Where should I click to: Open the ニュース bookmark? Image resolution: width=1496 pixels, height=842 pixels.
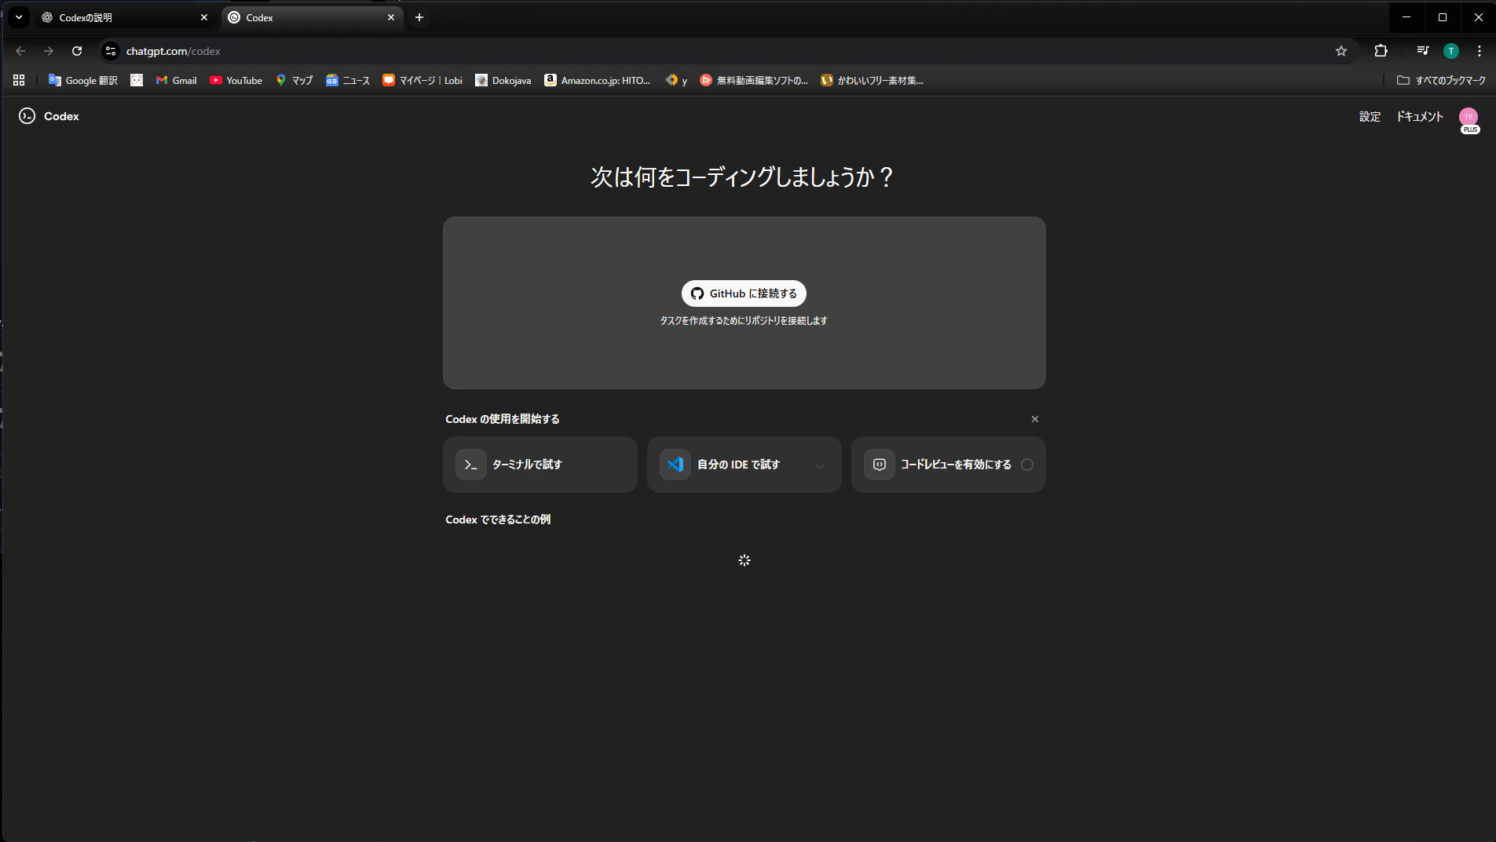point(348,80)
